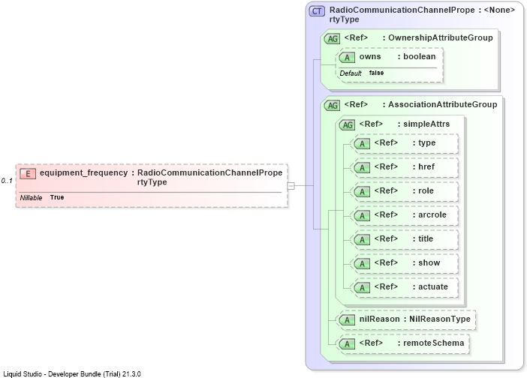Screen dimensions: 527x378
Task: Select the type attribute reference
Action: pos(427,142)
